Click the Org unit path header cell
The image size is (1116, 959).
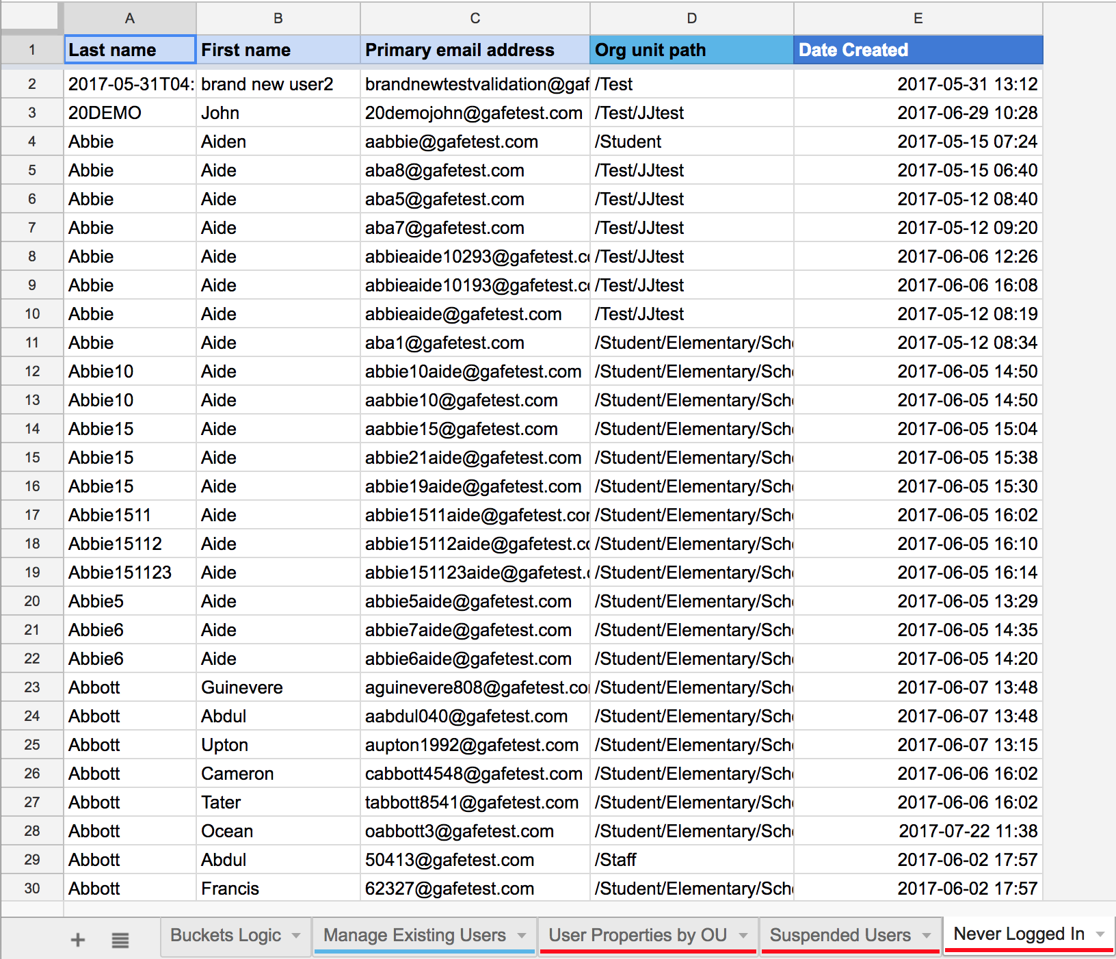click(x=691, y=50)
